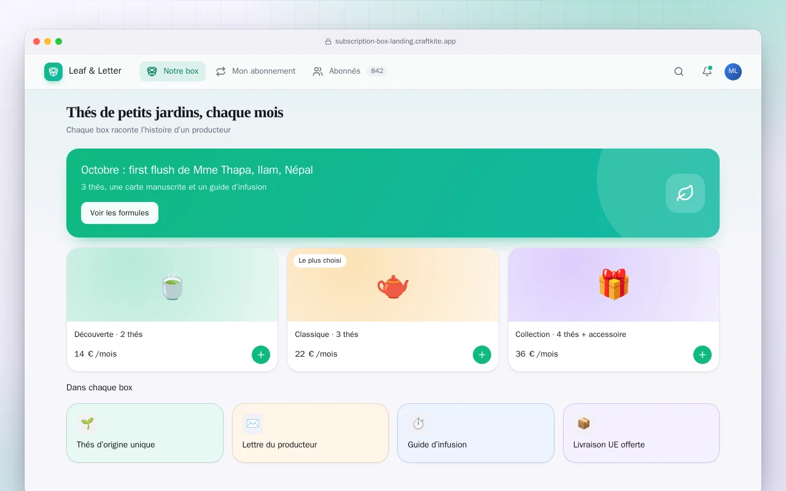This screenshot has width=786, height=491.
Task: Add the Découverte box with plus button
Action: click(x=261, y=355)
